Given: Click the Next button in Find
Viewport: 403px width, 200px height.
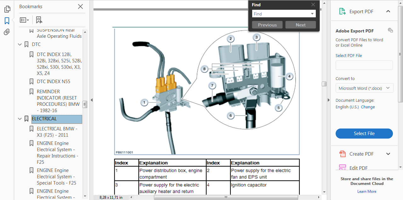Looking at the screenshot, I should coord(300,25).
